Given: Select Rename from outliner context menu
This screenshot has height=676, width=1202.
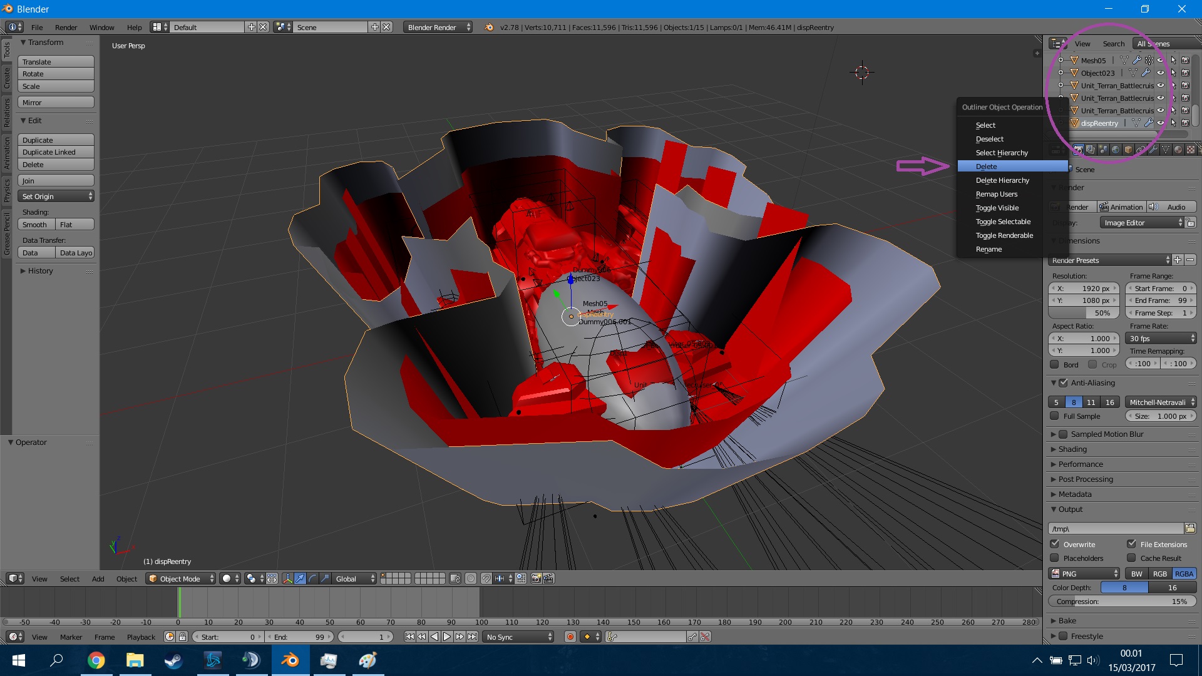Looking at the screenshot, I should pyautogui.click(x=988, y=248).
